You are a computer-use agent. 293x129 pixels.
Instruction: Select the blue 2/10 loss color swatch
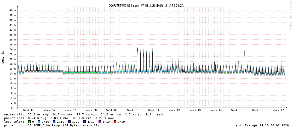pyautogui.click(x=54, y=122)
